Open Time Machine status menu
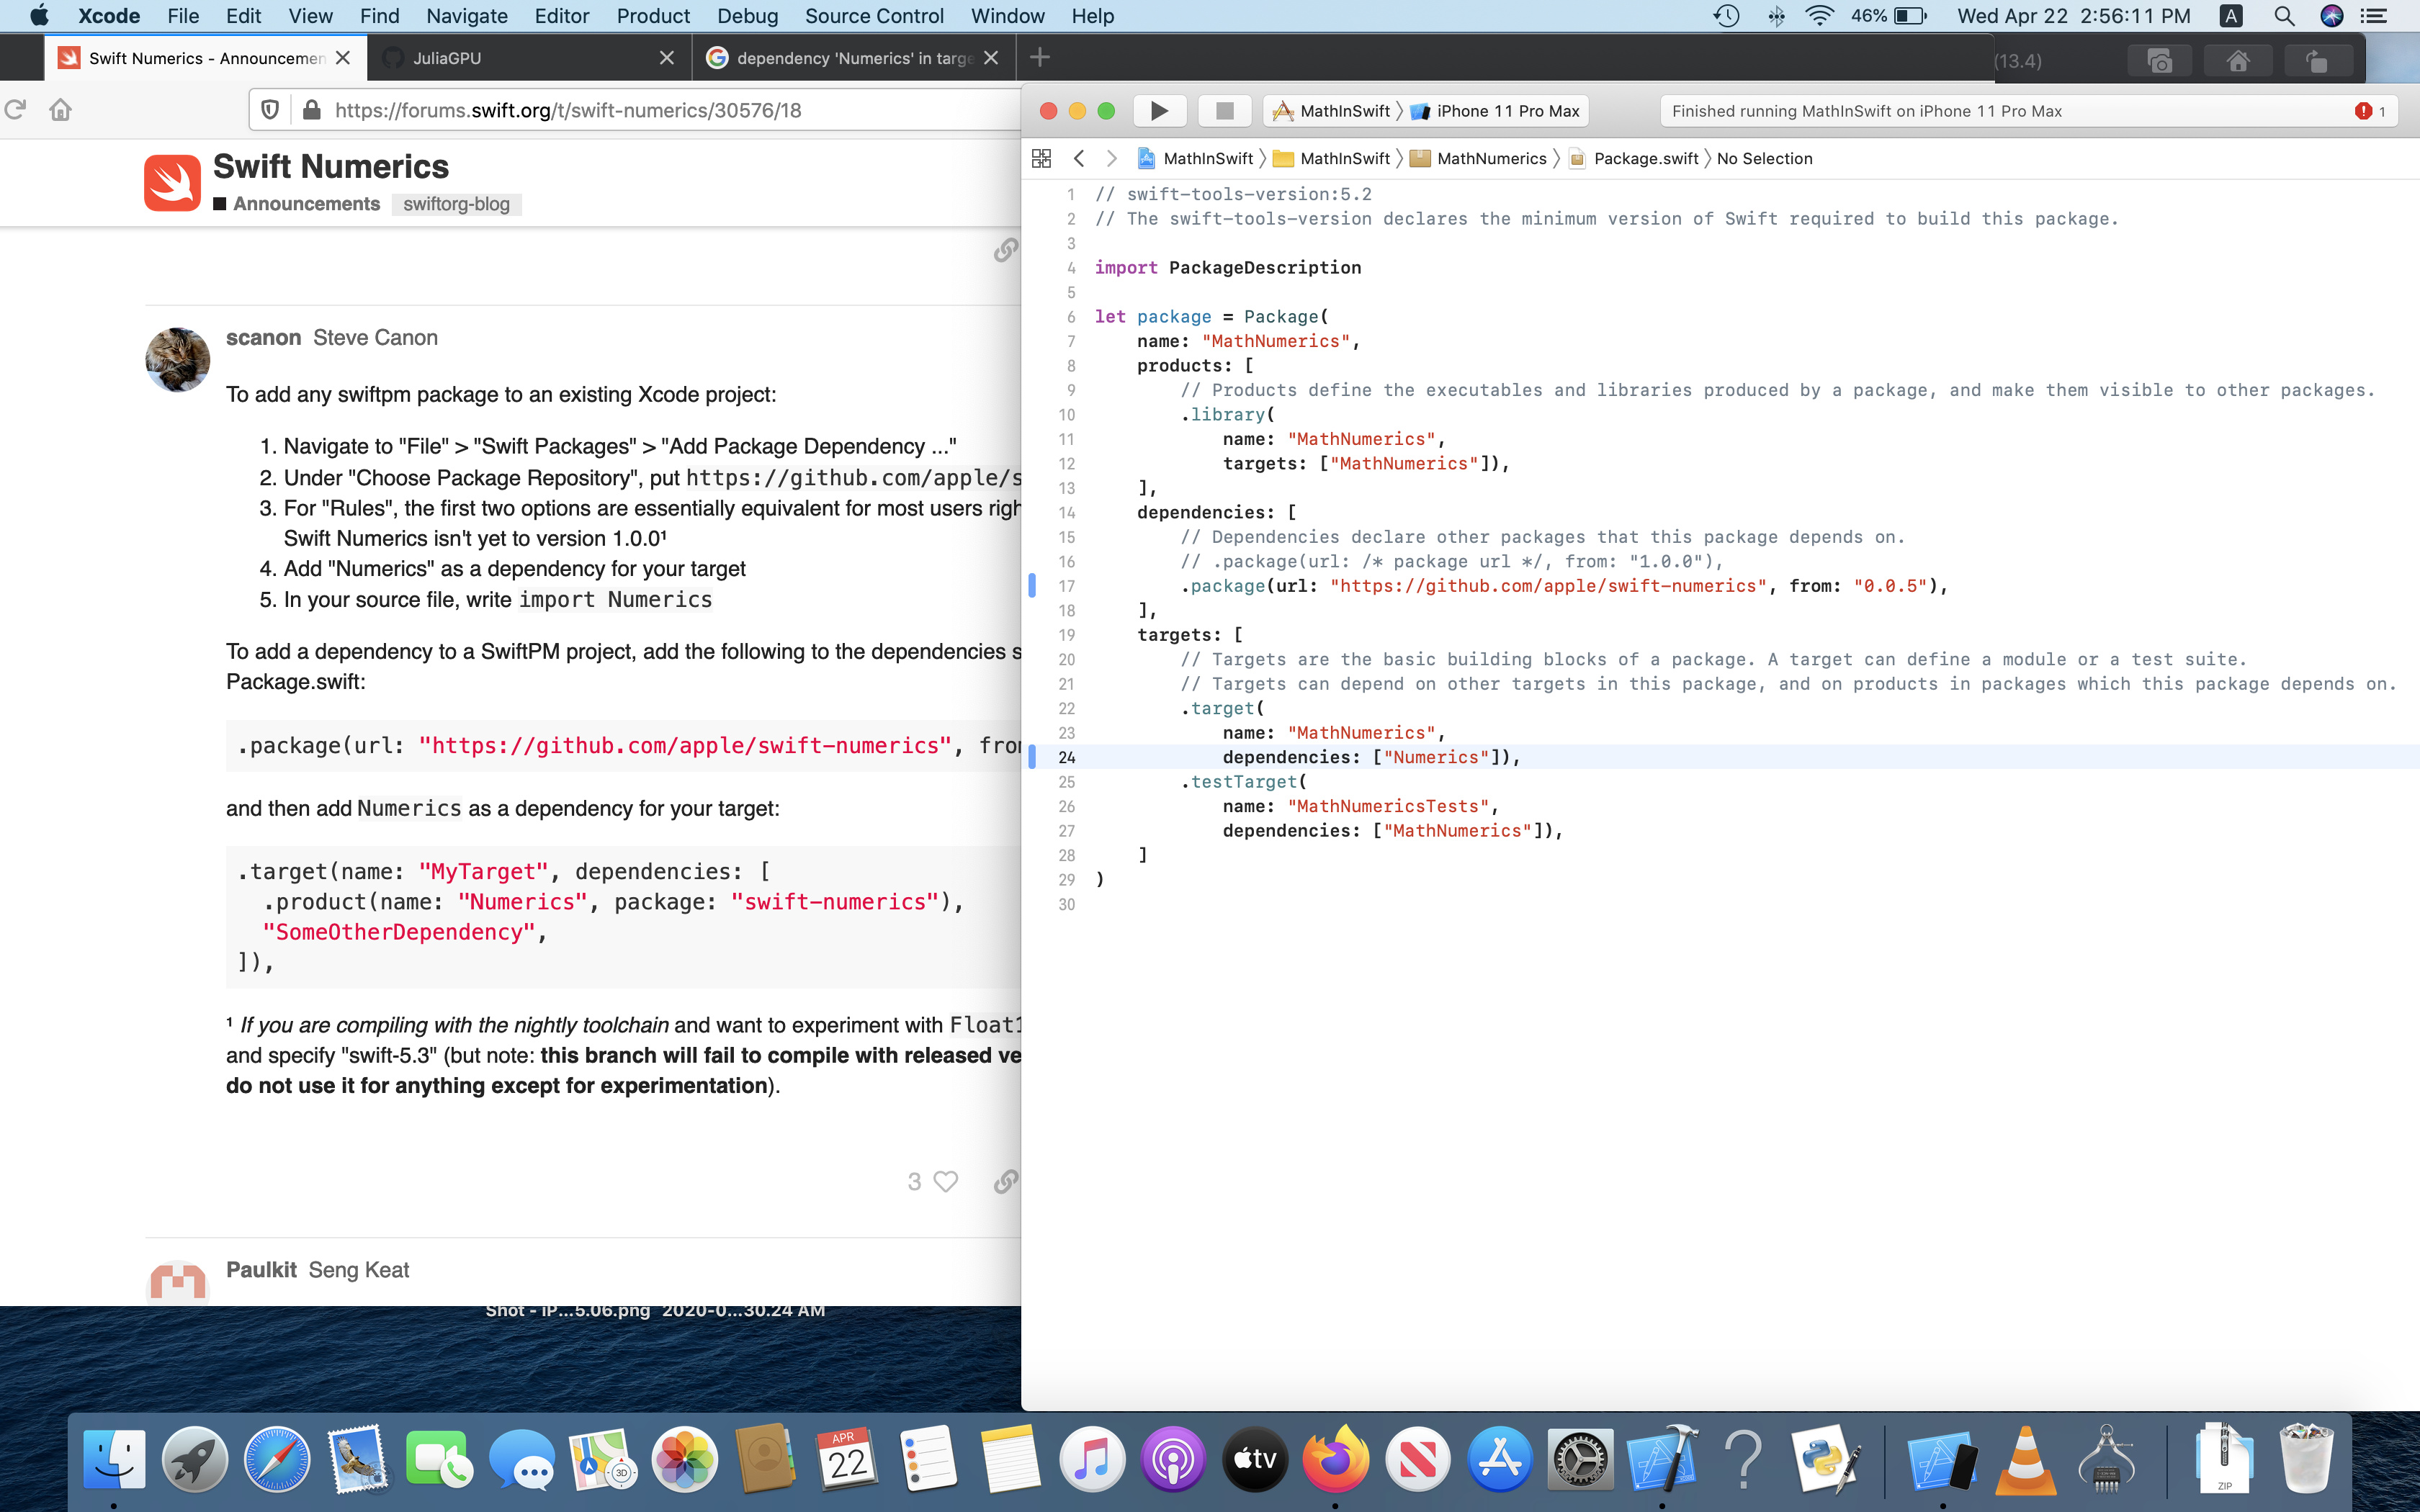The width and height of the screenshot is (2420, 1512). point(1727,16)
